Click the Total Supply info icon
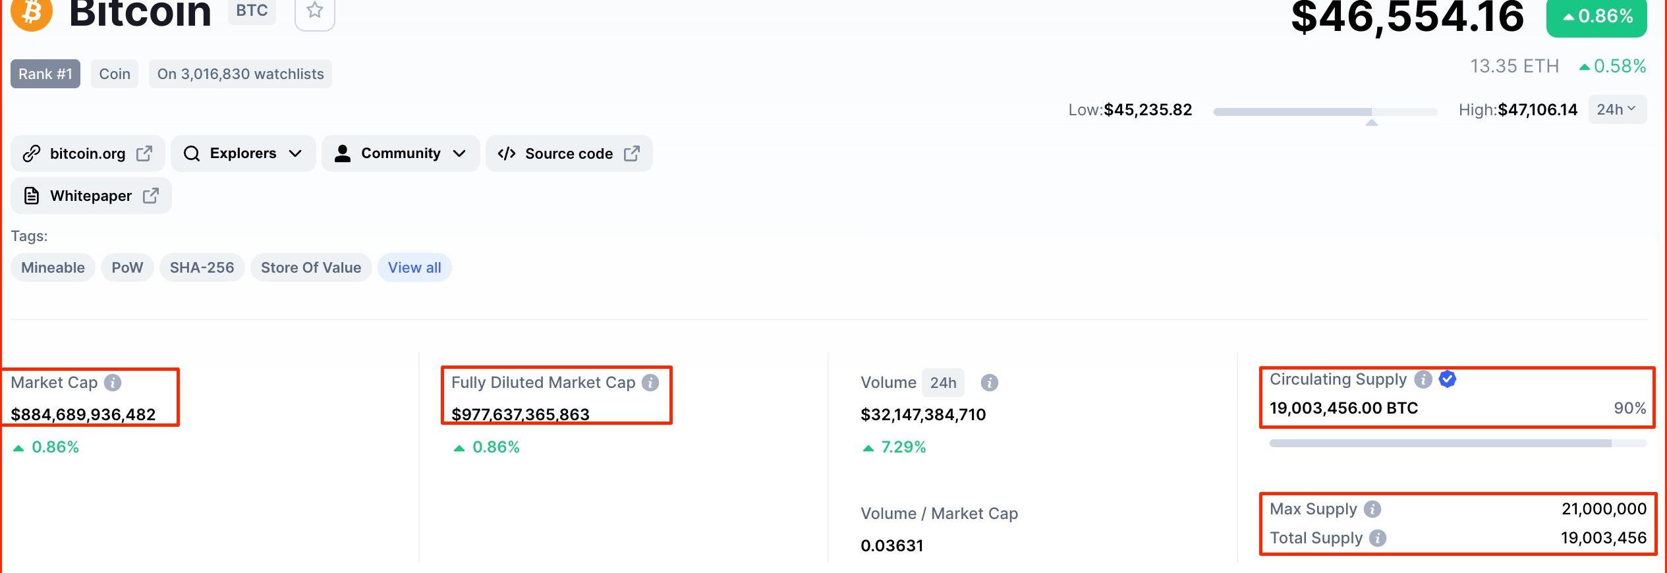 [1378, 538]
